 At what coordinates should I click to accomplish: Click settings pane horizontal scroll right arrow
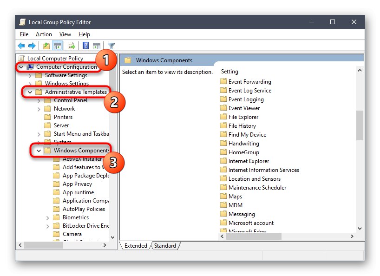352,236
